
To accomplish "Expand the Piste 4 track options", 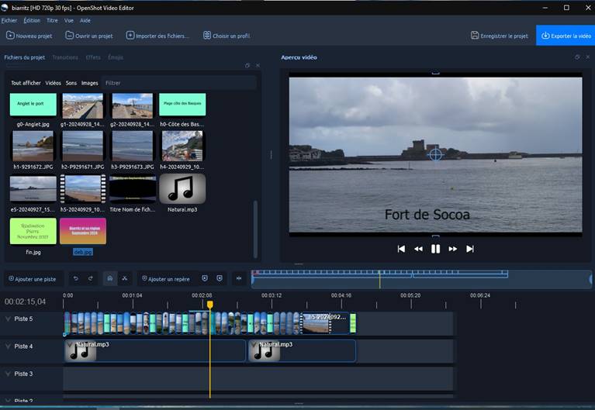I will click(9, 346).
